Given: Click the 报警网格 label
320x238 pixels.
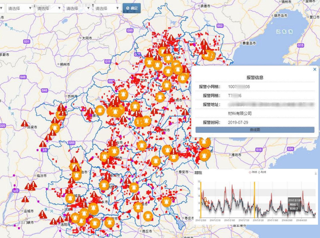Looking at the screenshot, I should (x=212, y=96).
